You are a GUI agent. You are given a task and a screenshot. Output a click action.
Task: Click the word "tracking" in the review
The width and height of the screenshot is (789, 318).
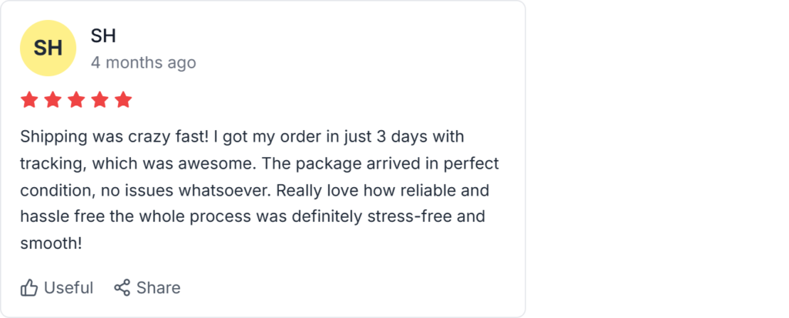[49, 163]
